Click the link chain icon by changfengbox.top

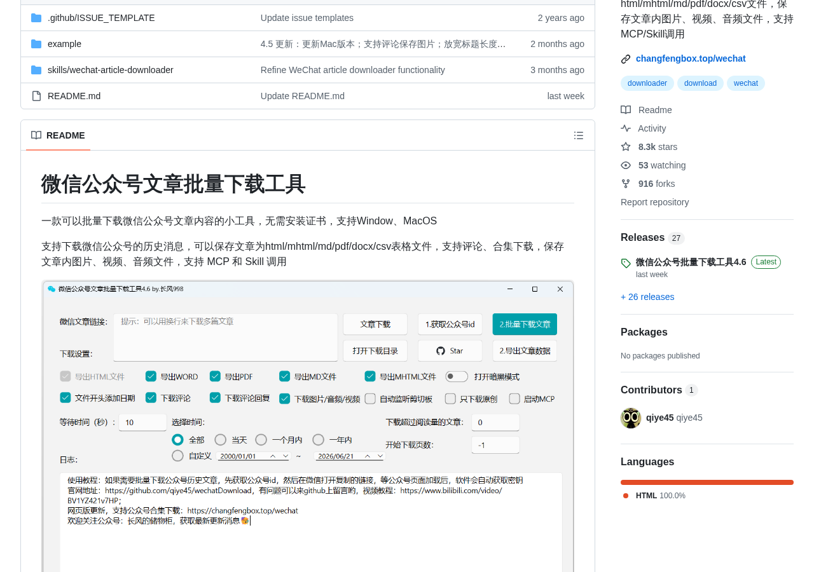pyautogui.click(x=626, y=59)
